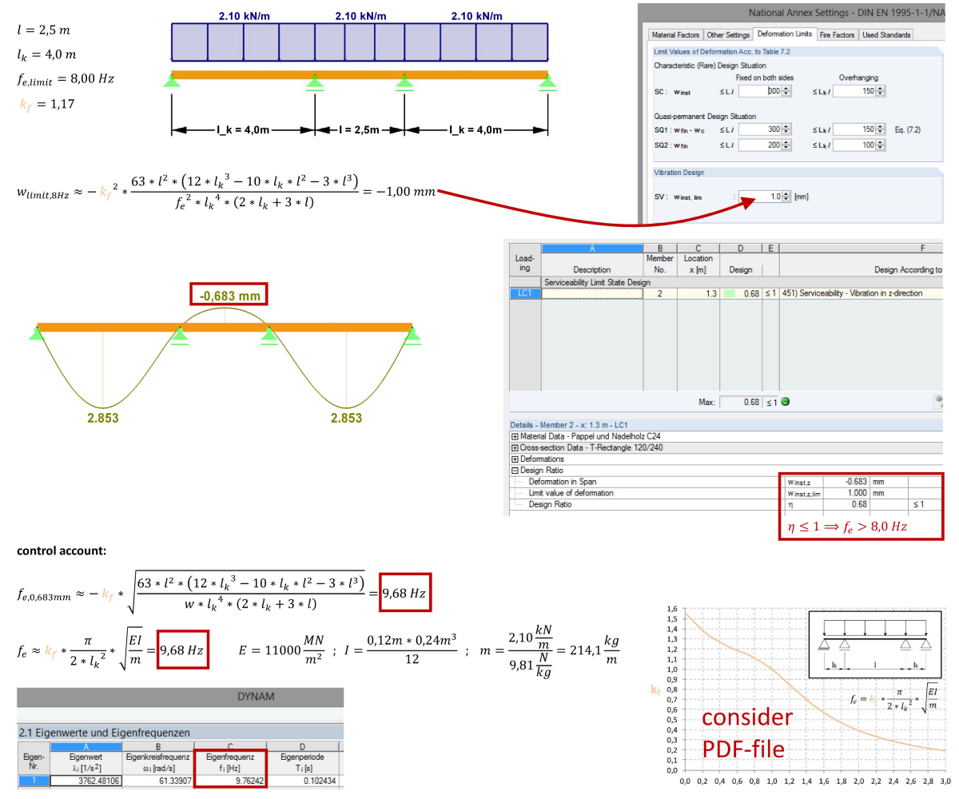Image resolution: width=959 pixels, height=799 pixels.
Task: Expand Material Data - Pappel und Nadelholz C24
Action: (x=515, y=437)
